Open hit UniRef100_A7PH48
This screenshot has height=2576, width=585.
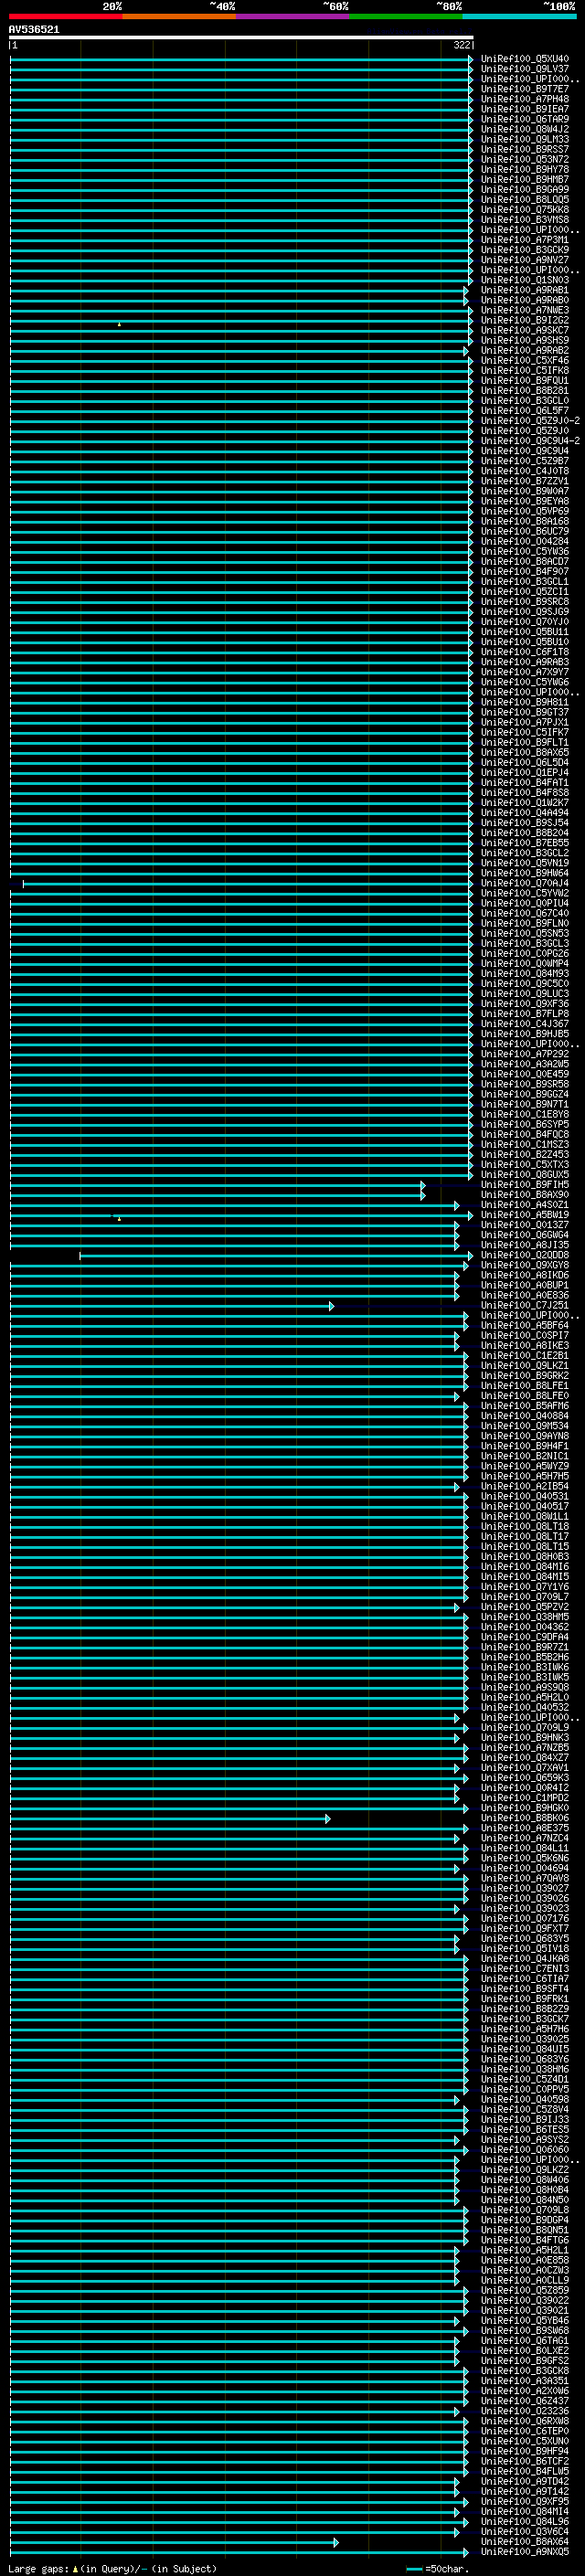pos(525,99)
